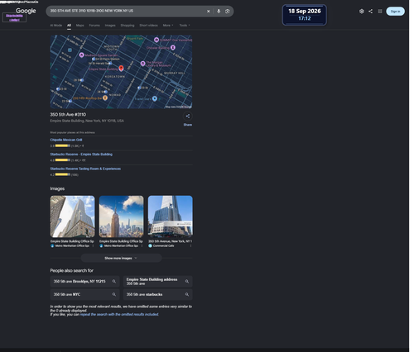Click the 18 Sep 2026 date widget
This screenshot has width=414, height=352.
305,15
